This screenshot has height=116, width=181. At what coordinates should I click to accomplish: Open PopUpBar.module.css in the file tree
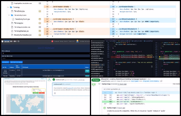(23, 3)
